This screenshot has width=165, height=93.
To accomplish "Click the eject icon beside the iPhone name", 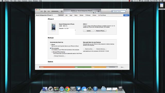I will tap(52, 15).
